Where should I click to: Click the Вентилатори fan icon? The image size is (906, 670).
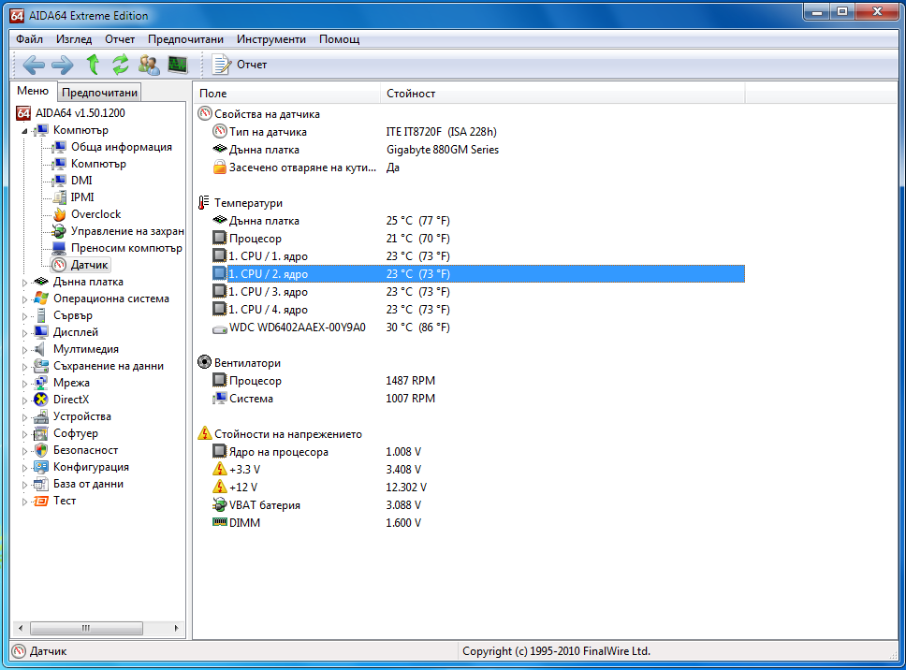pos(205,362)
